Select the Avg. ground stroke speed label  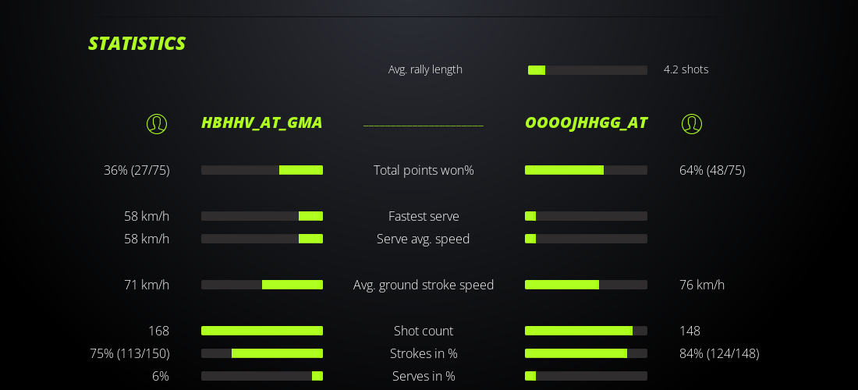point(424,285)
